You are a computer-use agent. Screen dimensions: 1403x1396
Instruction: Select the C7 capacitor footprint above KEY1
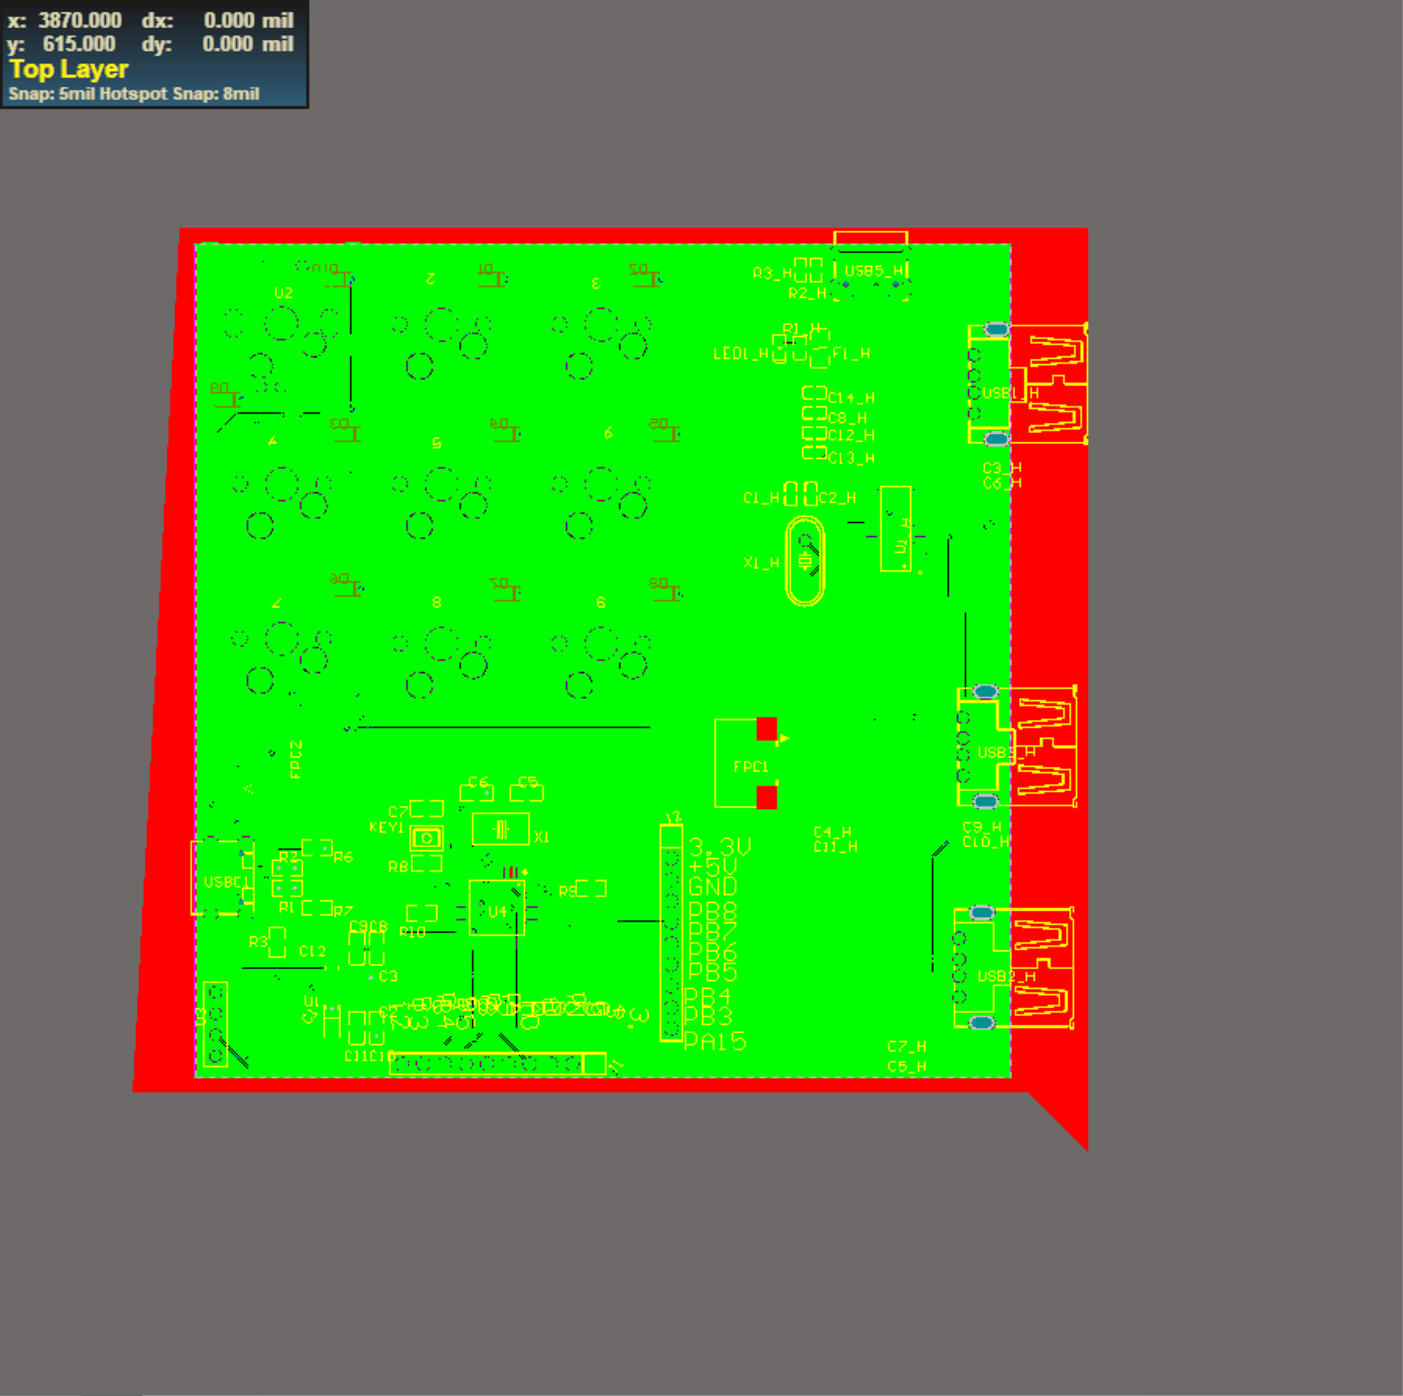click(427, 808)
